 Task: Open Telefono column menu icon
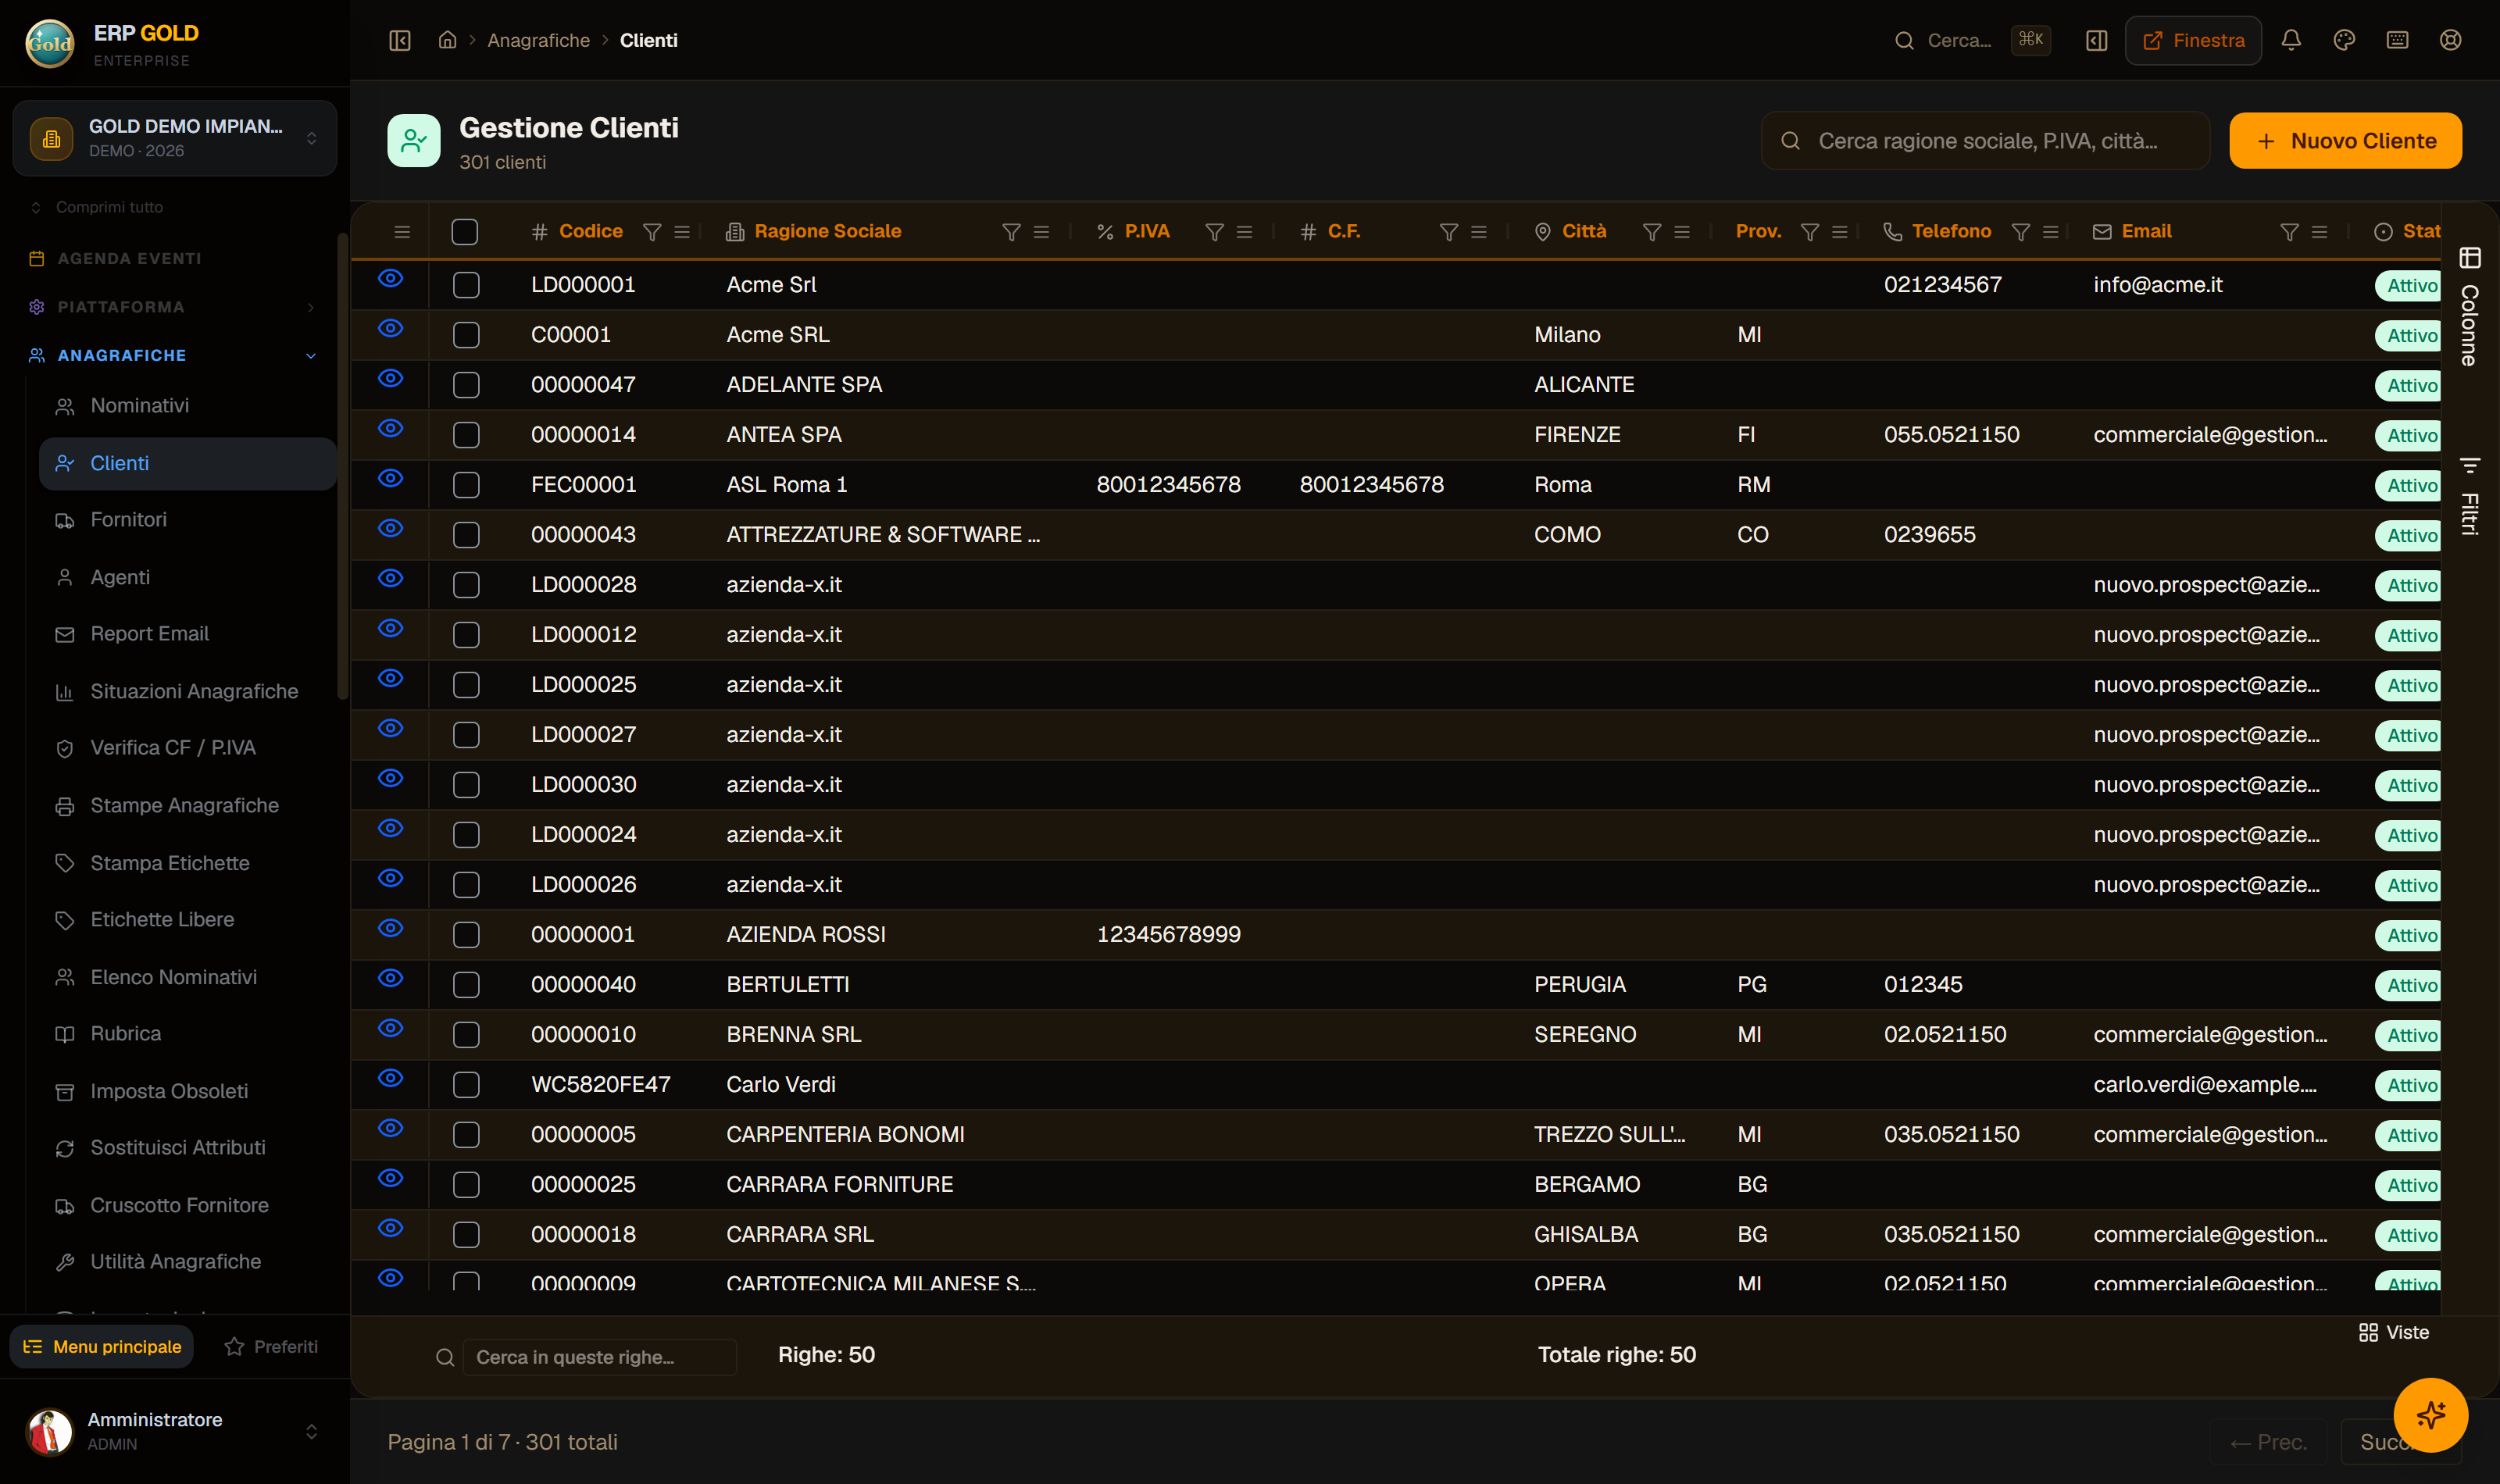2050,232
